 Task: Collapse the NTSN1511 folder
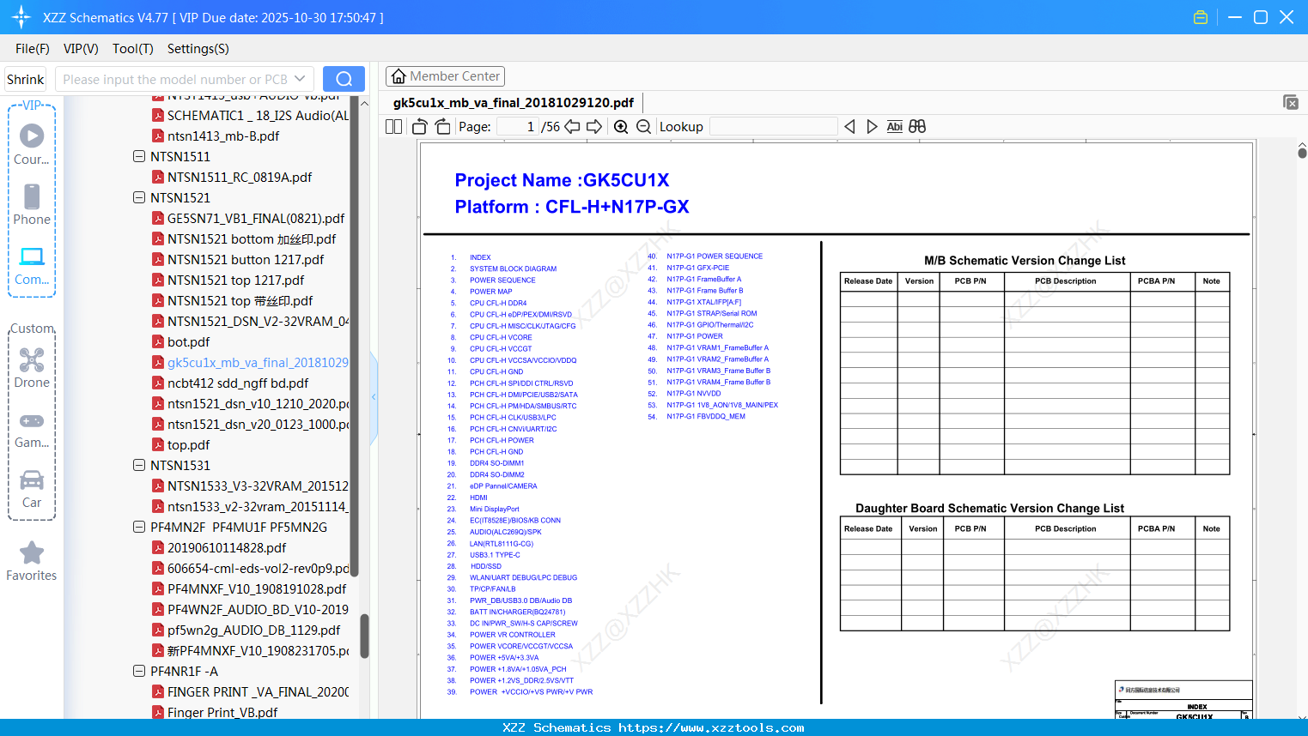click(139, 156)
